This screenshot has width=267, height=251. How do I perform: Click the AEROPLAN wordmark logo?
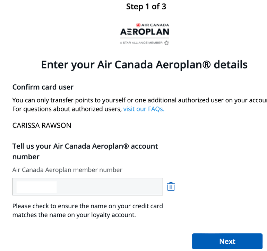pos(145,32)
